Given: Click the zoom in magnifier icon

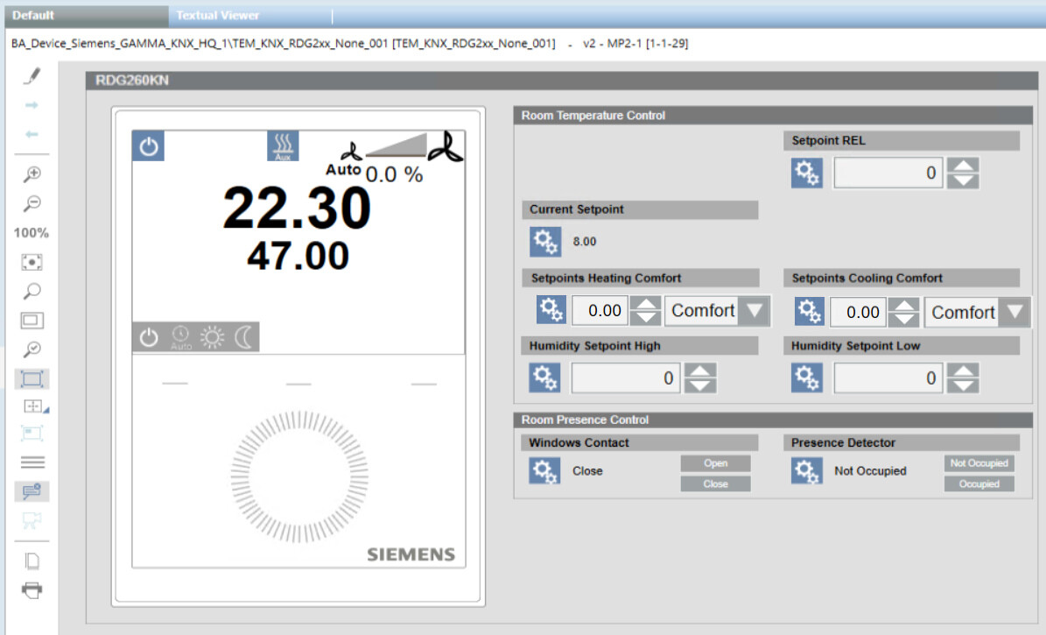Looking at the screenshot, I should coord(32,173).
